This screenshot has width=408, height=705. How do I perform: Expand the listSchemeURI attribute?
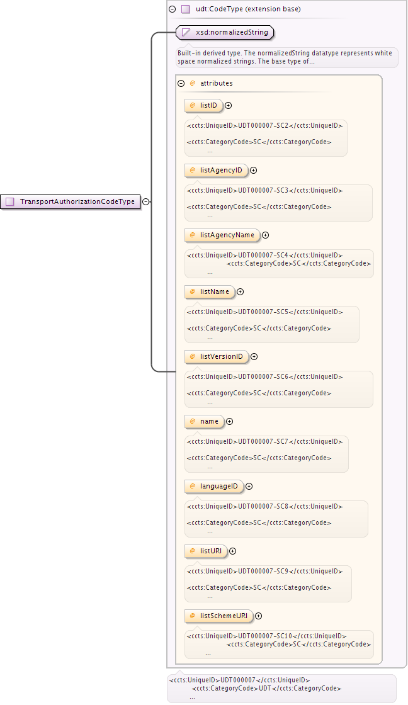[x=259, y=616]
